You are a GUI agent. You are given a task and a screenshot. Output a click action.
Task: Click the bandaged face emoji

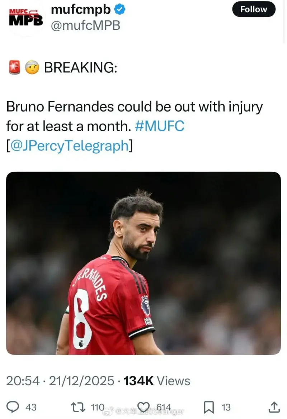click(x=32, y=67)
